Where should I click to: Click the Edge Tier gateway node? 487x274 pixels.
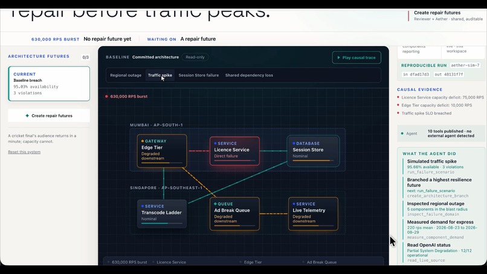click(x=162, y=151)
